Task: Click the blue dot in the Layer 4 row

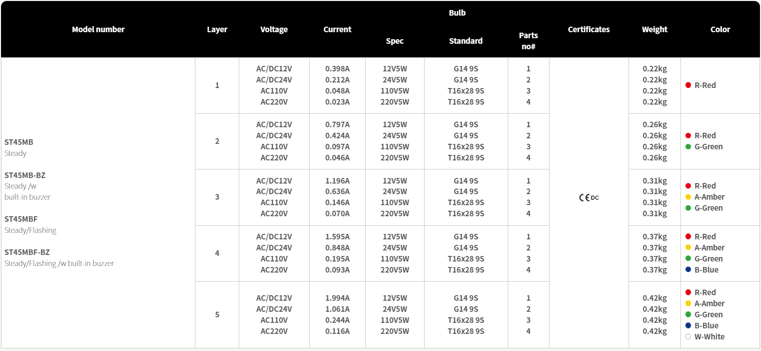Action: pos(688,270)
